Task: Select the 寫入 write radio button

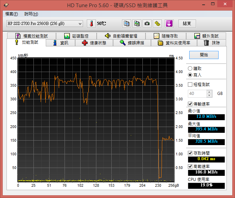Action: (190, 75)
